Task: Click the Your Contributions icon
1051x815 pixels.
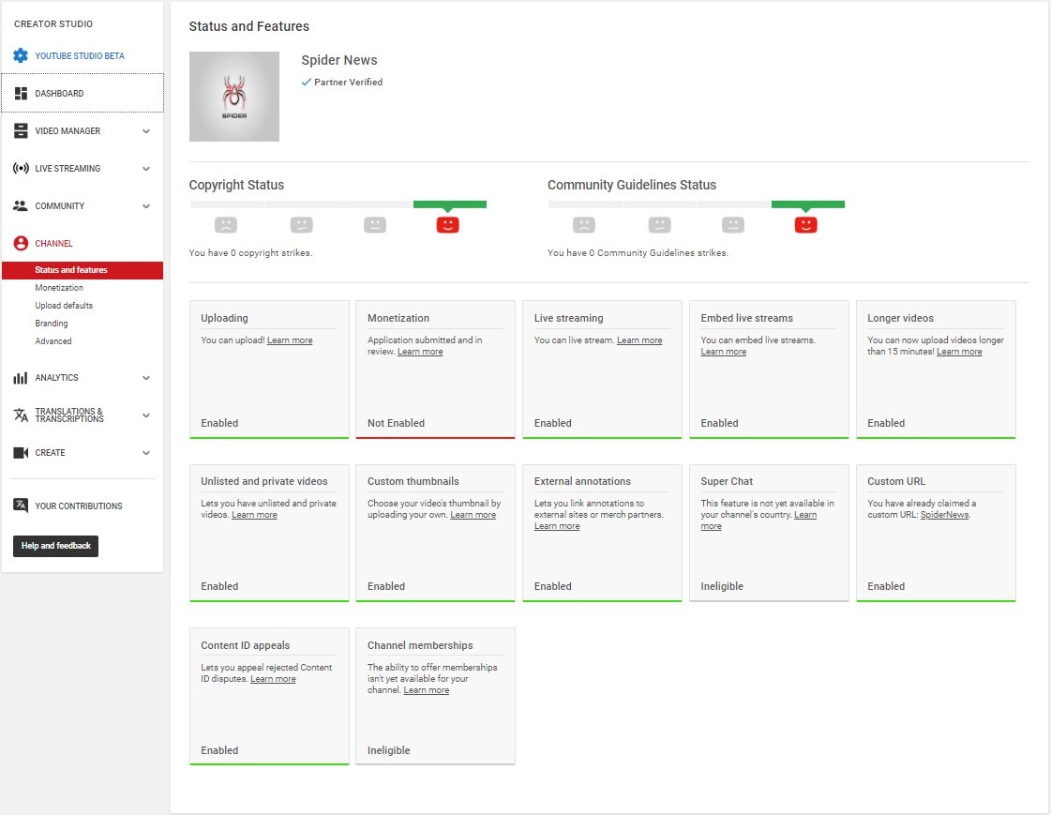Action: click(21, 506)
